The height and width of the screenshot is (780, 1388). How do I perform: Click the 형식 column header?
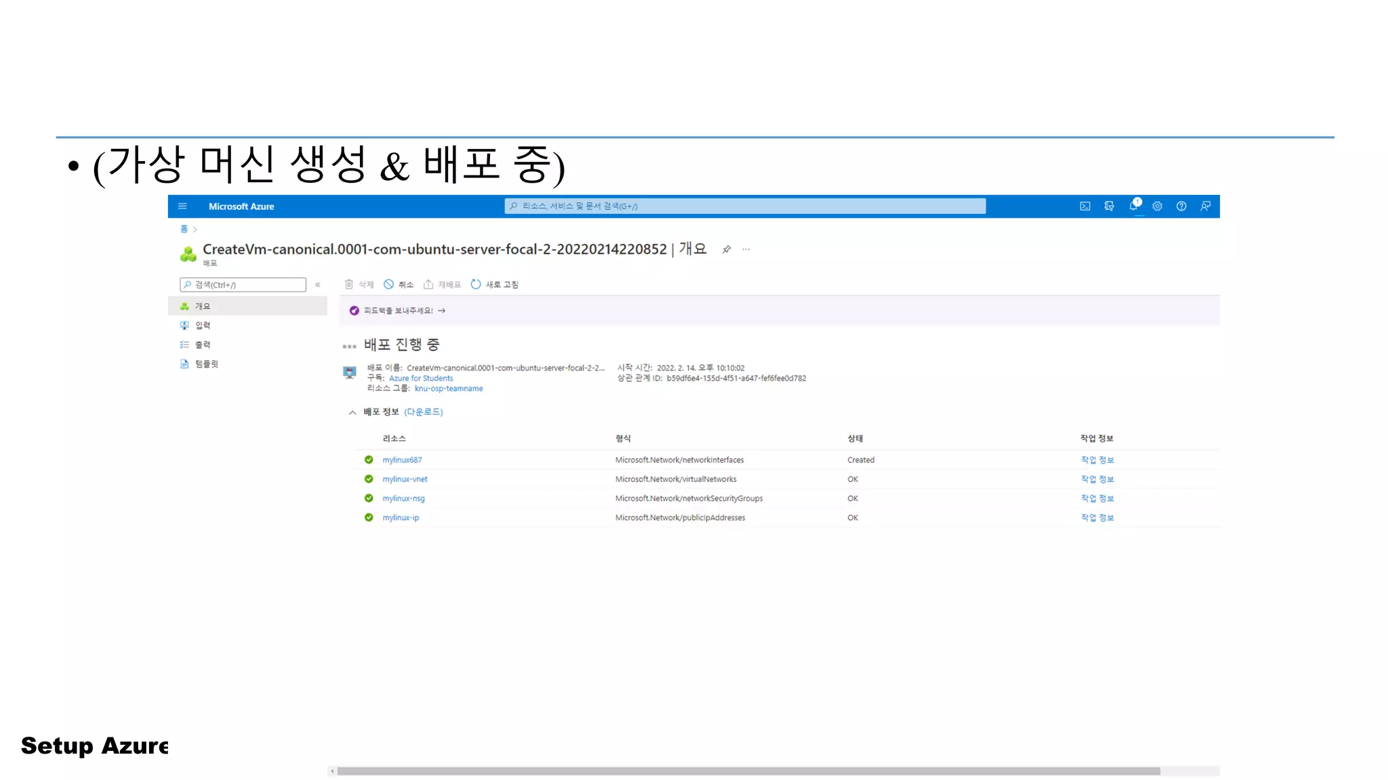coord(623,439)
